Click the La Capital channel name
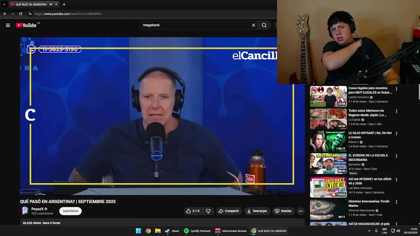Image resolution: width=420 pixels, height=236 pixels. tap(354, 120)
